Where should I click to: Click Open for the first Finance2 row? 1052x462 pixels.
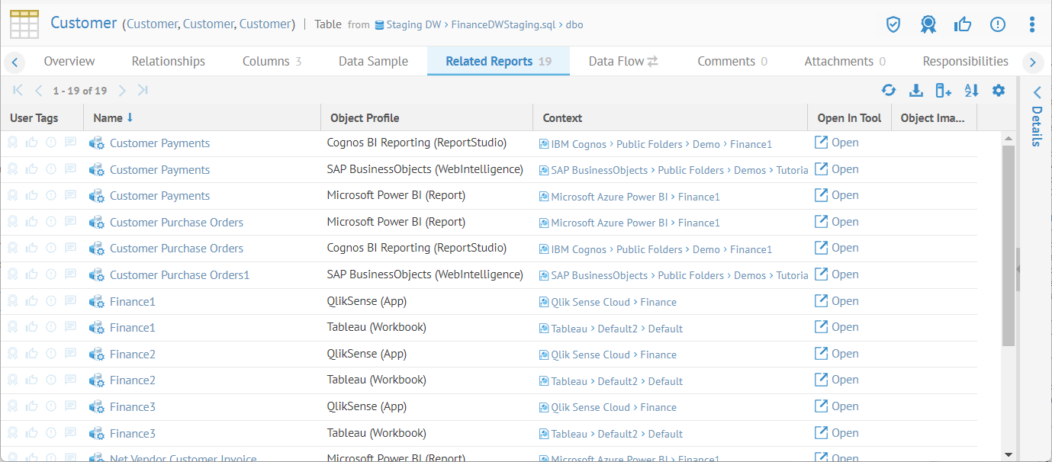(837, 354)
